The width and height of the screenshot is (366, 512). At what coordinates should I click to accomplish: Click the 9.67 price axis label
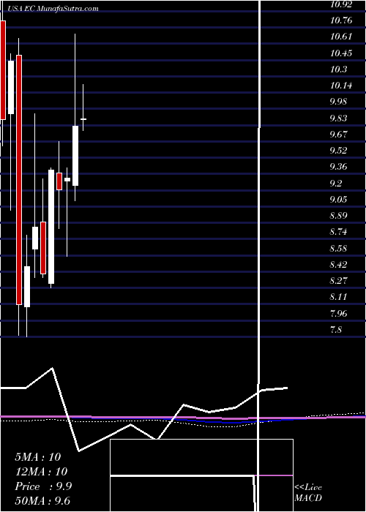click(338, 134)
